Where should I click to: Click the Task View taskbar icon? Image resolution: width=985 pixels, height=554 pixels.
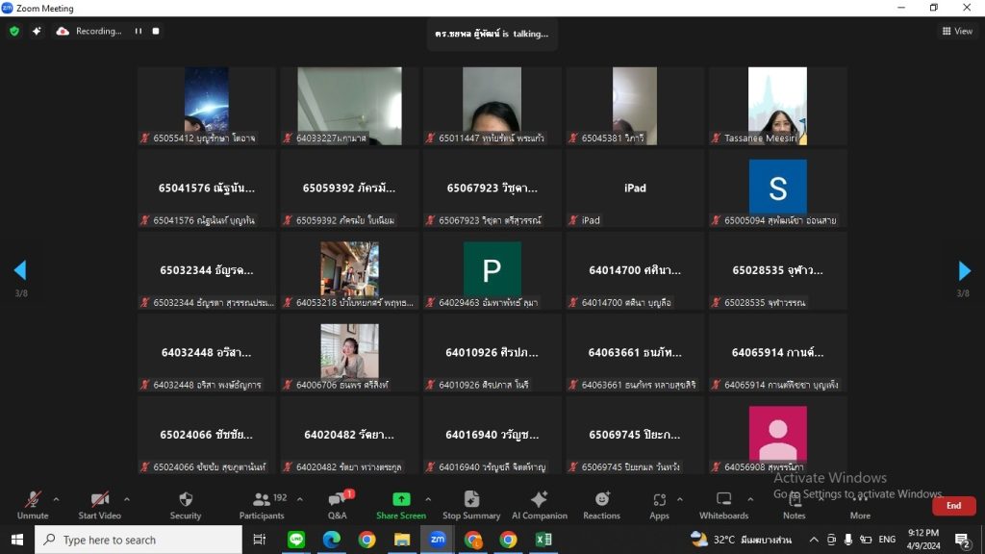tap(259, 540)
